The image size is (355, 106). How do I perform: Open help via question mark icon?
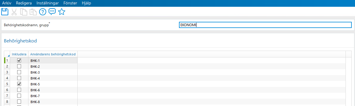point(43,12)
